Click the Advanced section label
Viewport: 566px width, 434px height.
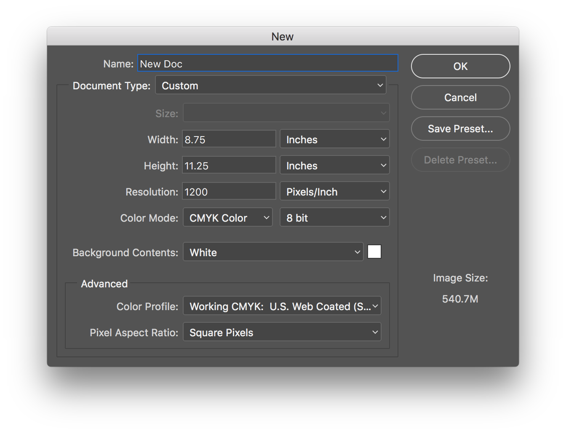point(104,284)
